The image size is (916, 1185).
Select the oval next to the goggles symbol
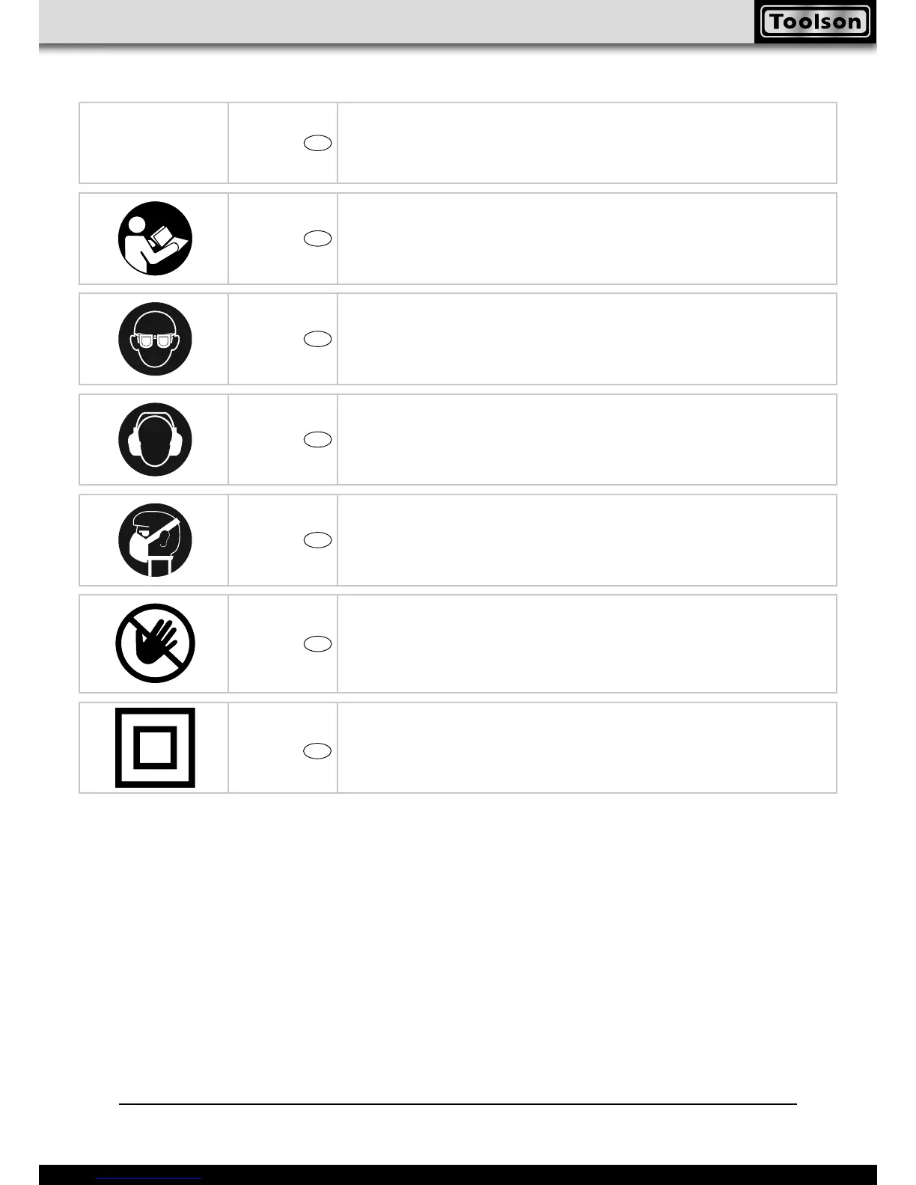click(318, 339)
